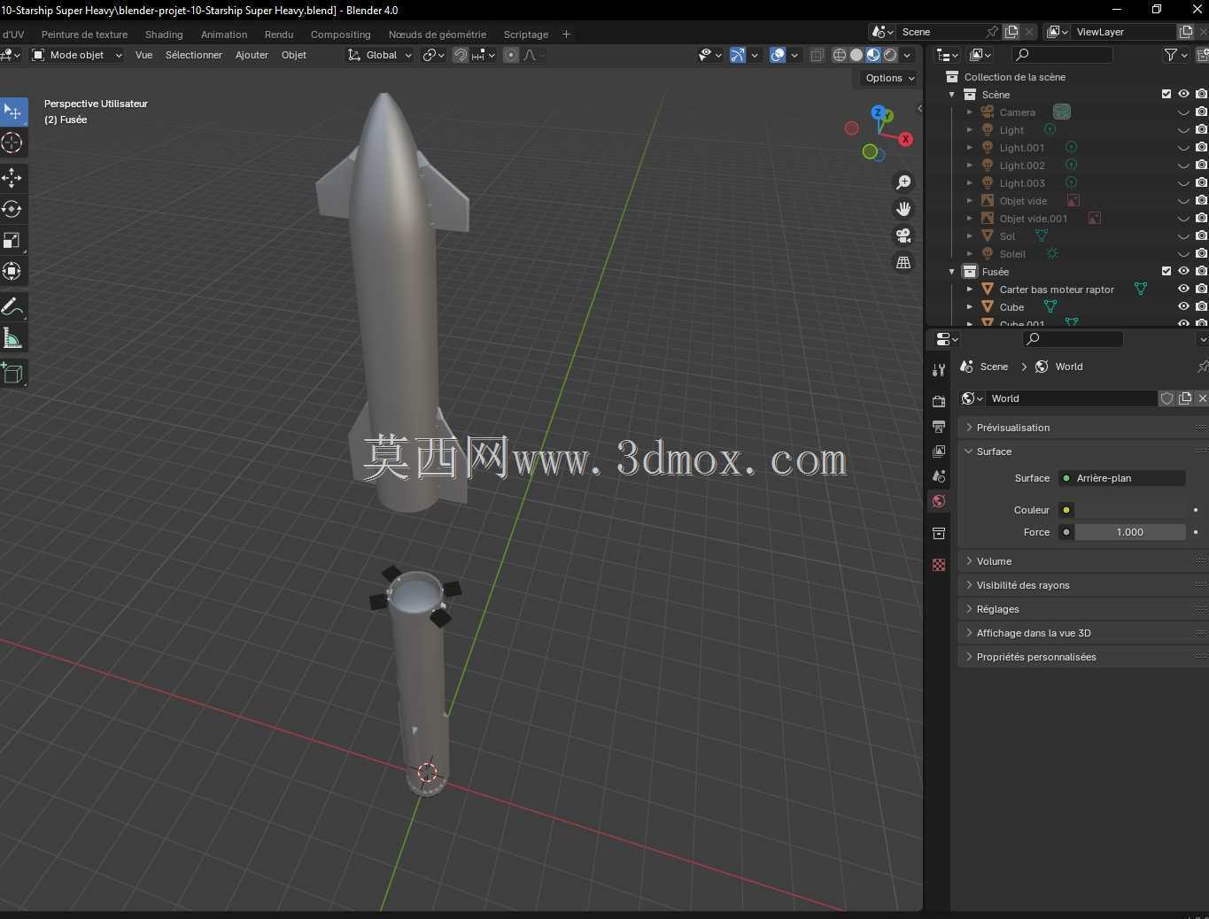Select the Add Cube tool
Image resolution: width=1209 pixels, height=919 pixels.
click(12, 374)
